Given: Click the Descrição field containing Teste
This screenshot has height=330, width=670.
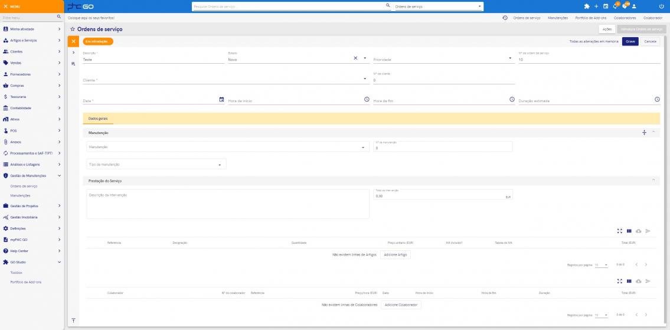Looking at the screenshot, I should pos(153,59).
